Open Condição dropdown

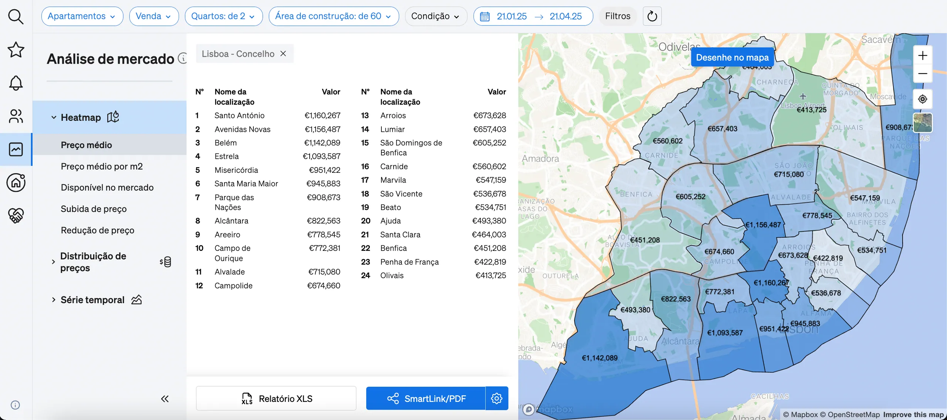point(436,16)
